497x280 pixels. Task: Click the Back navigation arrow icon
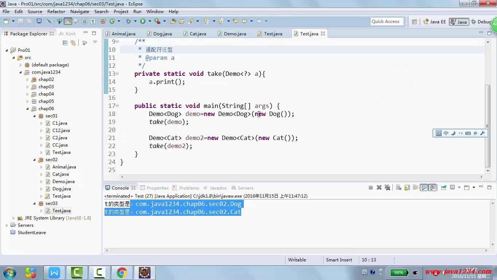(244, 22)
